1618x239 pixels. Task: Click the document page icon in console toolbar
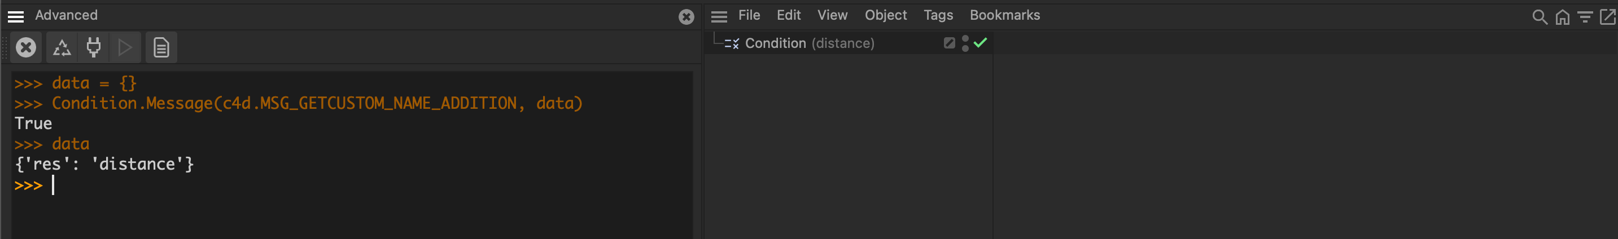161,48
